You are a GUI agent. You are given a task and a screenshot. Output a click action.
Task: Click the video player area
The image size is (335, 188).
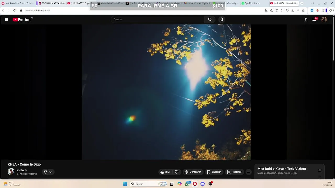pos(166,92)
